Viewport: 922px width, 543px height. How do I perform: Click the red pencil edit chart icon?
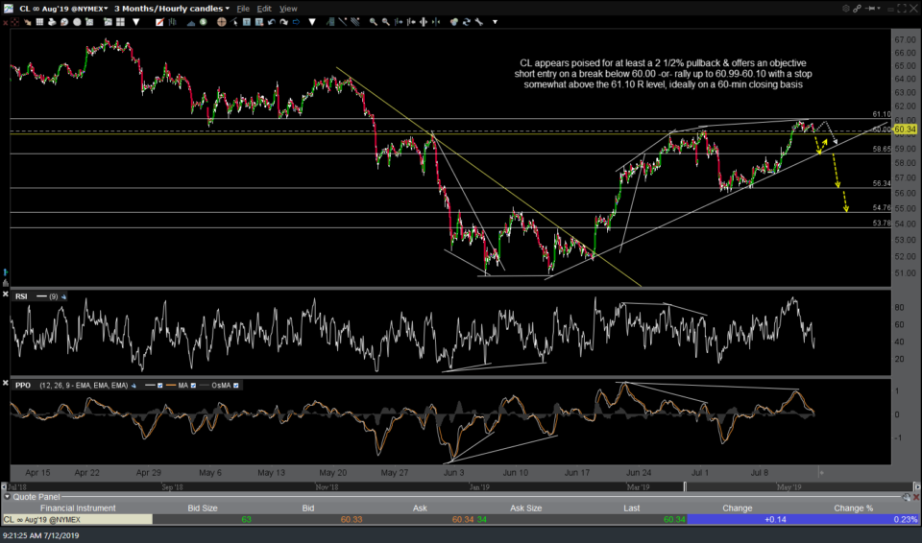click(x=160, y=22)
